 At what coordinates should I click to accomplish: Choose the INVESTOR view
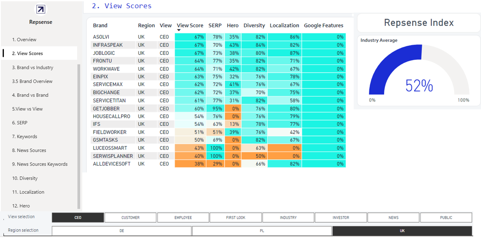click(341, 217)
